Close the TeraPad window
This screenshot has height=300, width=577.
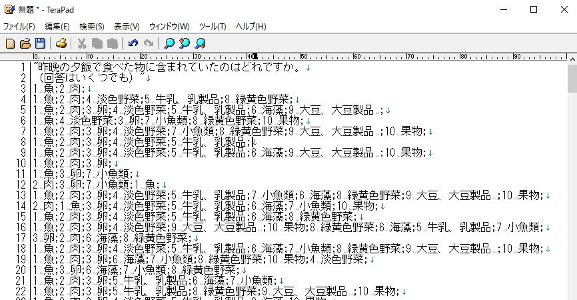click(x=564, y=9)
